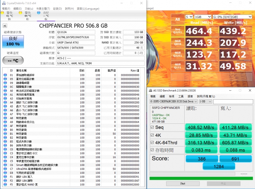Click the status dot for attribute B0
Image resolution: width=255 pixels, height=189 pixels.
5,130
